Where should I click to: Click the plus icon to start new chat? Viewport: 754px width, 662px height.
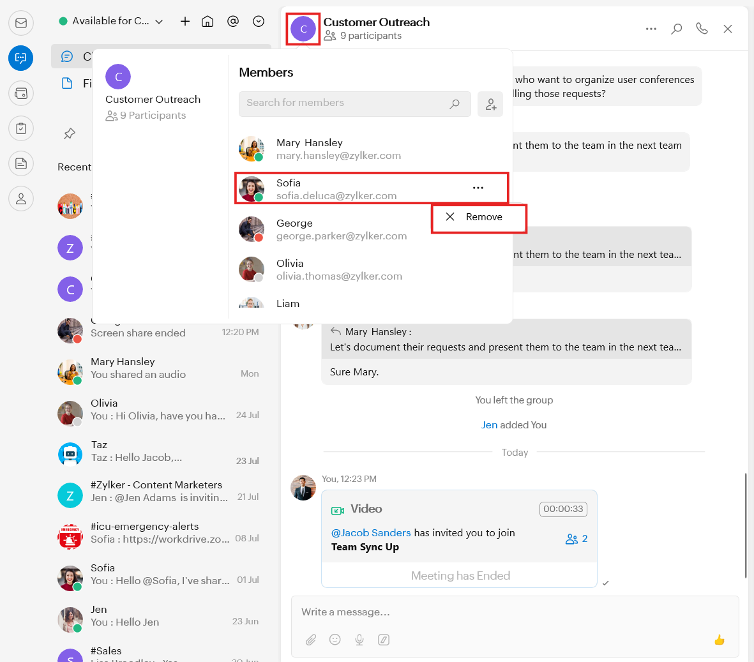coord(185,21)
